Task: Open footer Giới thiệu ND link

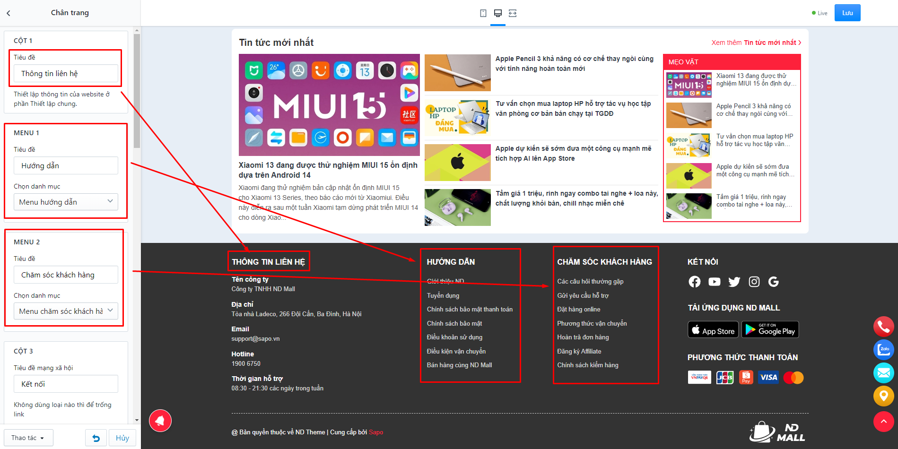Action: point(445,281)
